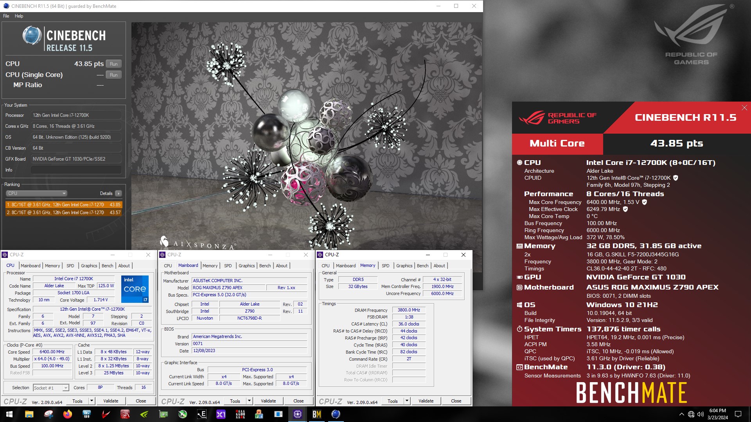Viewport: 751px width, 422px height.
Task: Open the volume icon in system tray
Action: click(700, 414)
